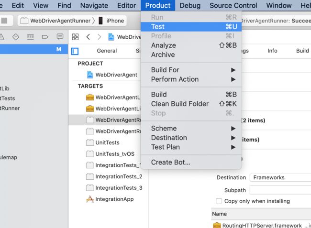Screen dimensions: 311x228
Task: Open the breakpoint navigator icon
Action: [x=45, y=37]
